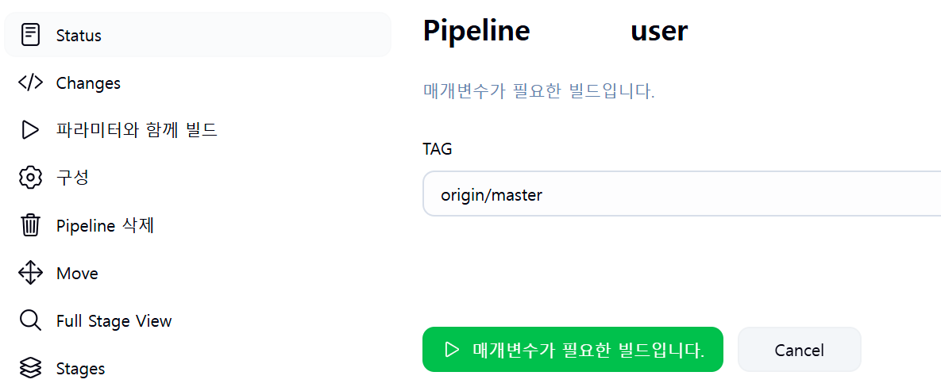Click the Status document icon
Screen dimensions: 941x391
[30, 35]
